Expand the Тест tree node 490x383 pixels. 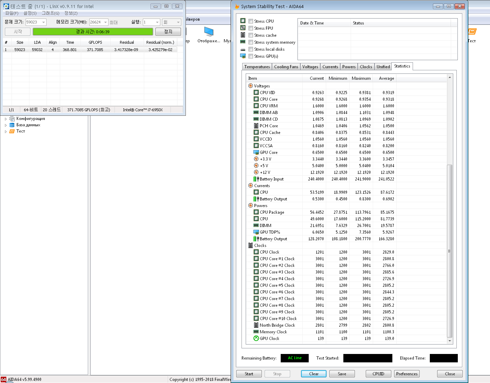point(6,132)
